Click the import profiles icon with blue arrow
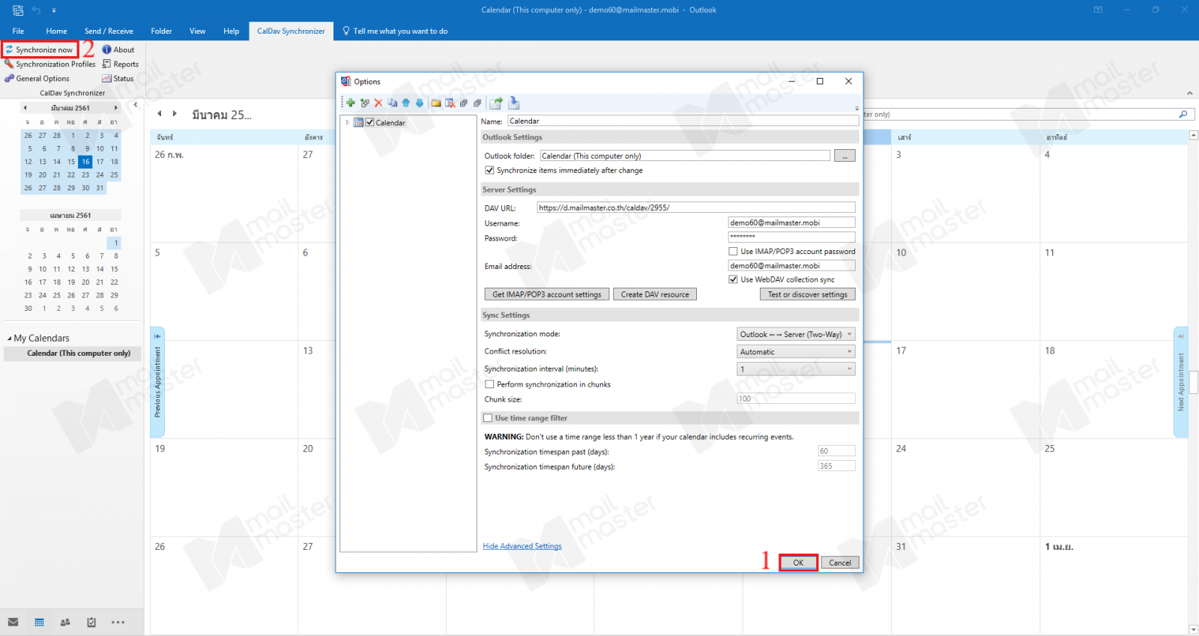Screen dimensions: 1199x636 [x=514, y=103]
